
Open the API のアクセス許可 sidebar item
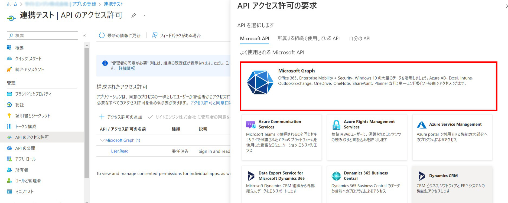42,137
